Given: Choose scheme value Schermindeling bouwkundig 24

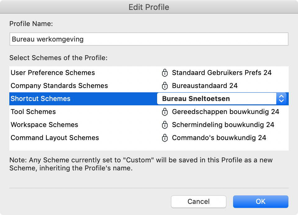Looking at the screenshot, I should pyautogui.click(x=223, y=125).
